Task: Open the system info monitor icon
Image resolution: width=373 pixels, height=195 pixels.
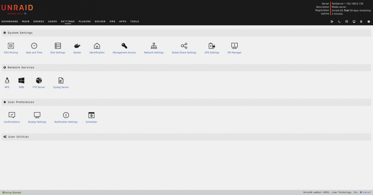Action: tap(354, 21)
